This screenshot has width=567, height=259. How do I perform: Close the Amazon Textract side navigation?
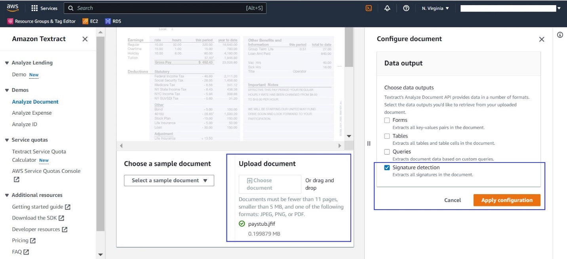pos(85,39)
